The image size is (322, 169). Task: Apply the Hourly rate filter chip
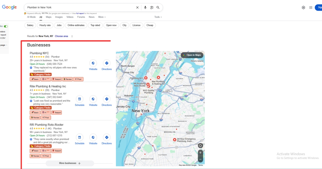(45, 25)
